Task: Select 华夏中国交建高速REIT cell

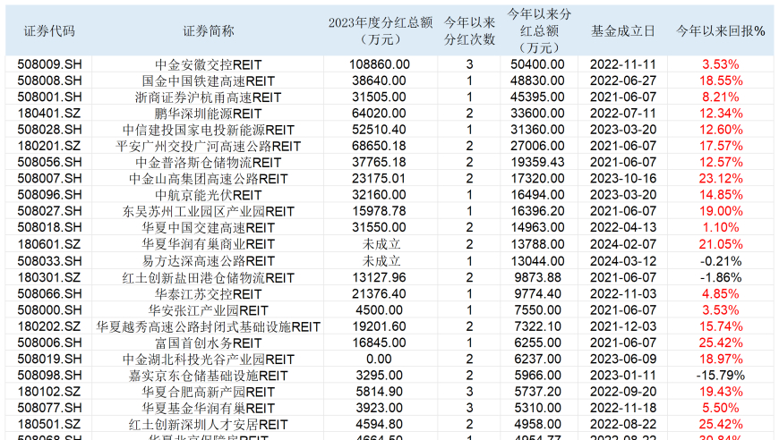Action: pyautogui.click(x=208, y=228)
